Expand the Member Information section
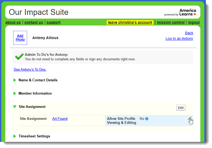The height and width of the screenshot is (148, 212). (15, 94)
